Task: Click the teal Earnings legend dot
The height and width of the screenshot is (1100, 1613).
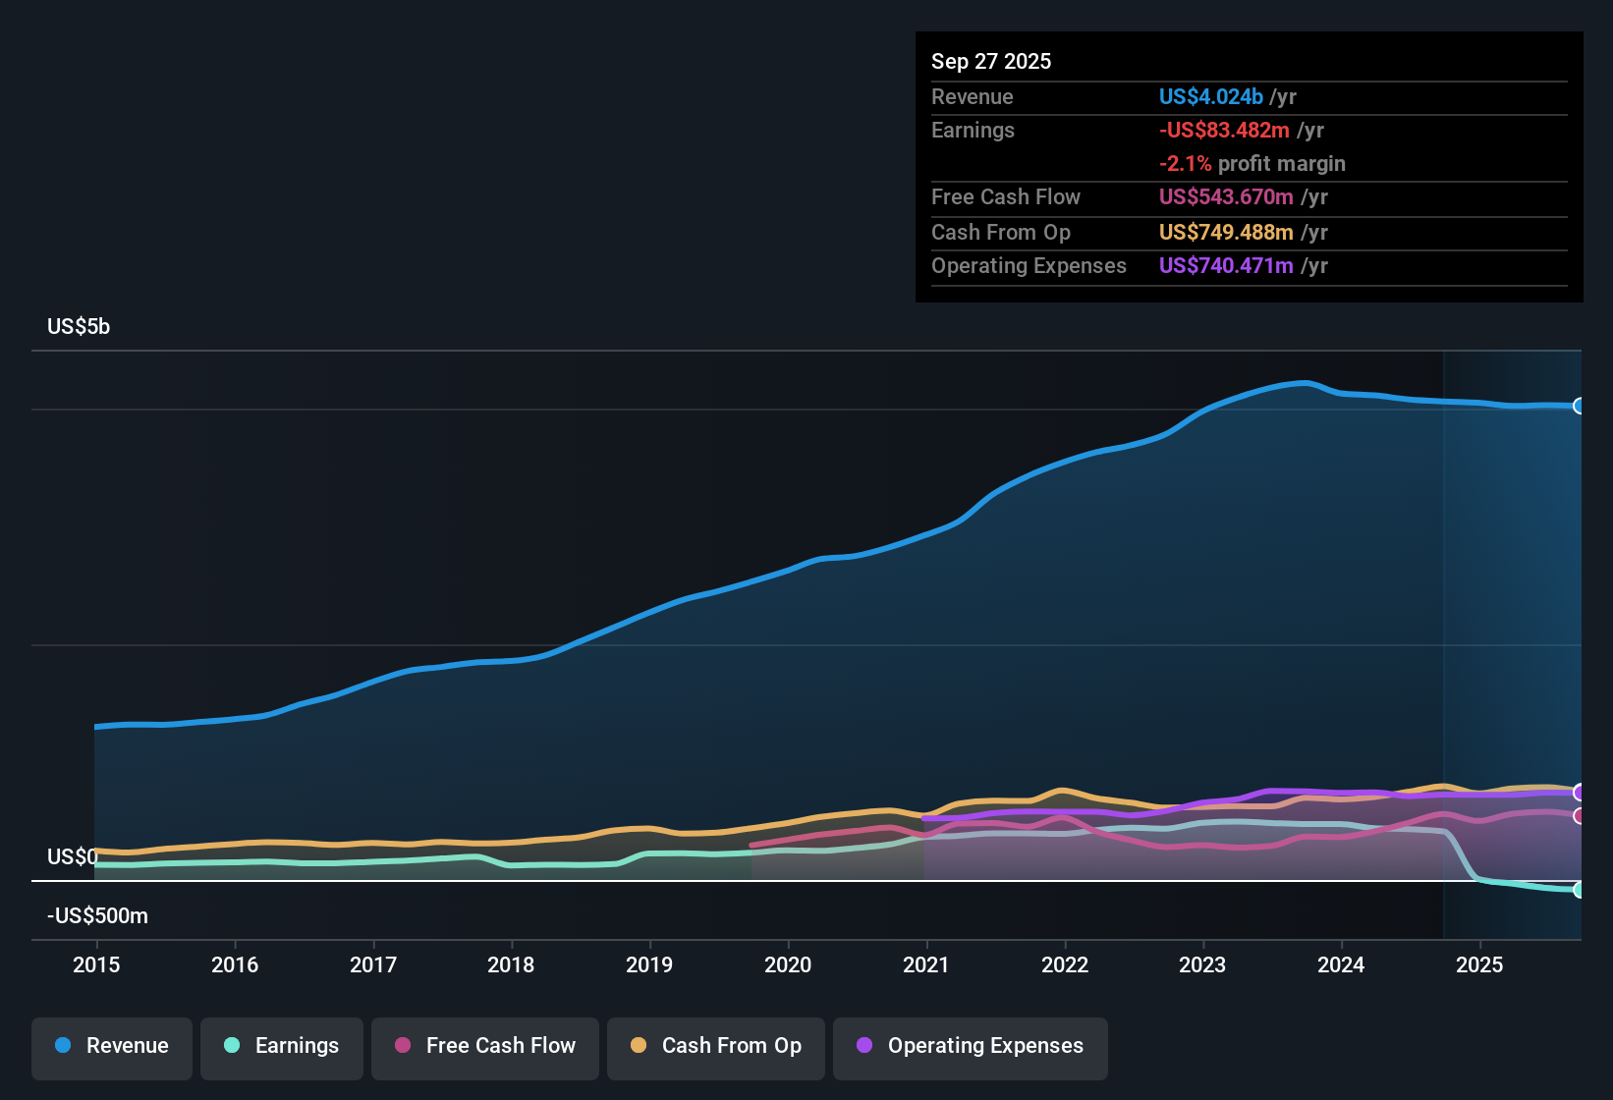Action: pyautogui.click(x=233, y=1046)
